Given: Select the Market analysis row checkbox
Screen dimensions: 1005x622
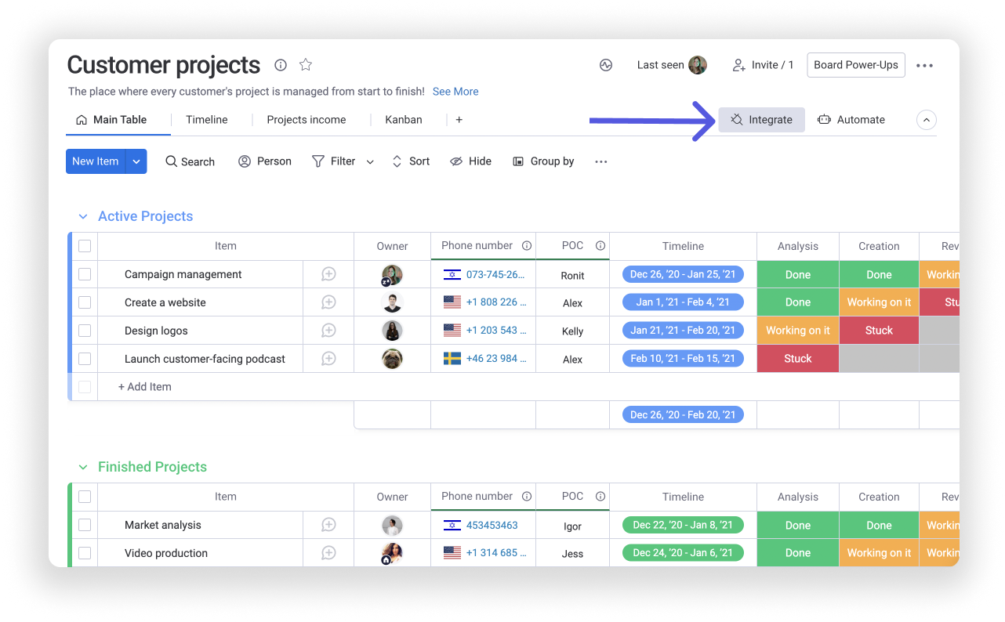Looking at the screenshot, I should pyautogui.click(x=84, y=525).
